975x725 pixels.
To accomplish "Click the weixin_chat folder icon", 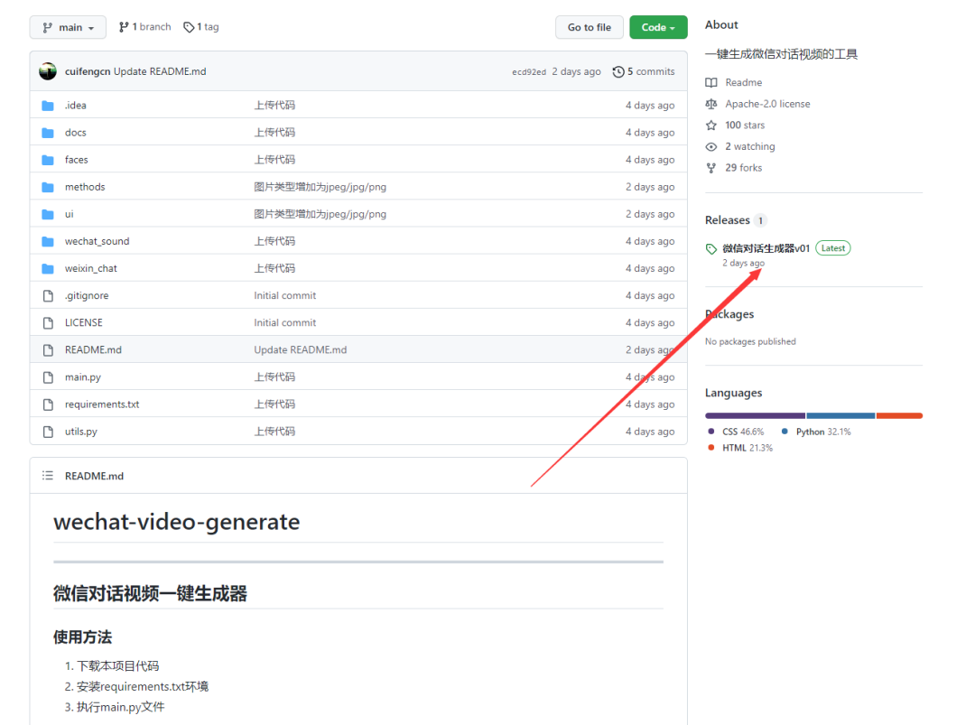I will tap(48, 269).
